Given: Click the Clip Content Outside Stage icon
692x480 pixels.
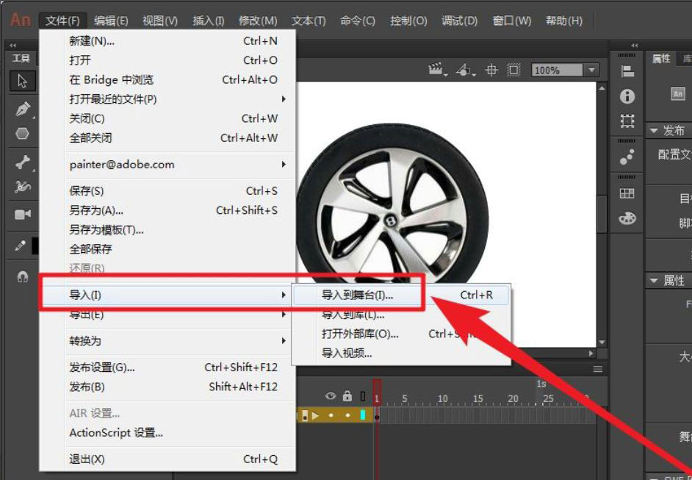Looking at the screenshot, I should 513,70.
